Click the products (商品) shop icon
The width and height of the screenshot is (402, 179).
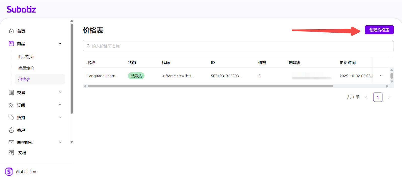[11, 44]
